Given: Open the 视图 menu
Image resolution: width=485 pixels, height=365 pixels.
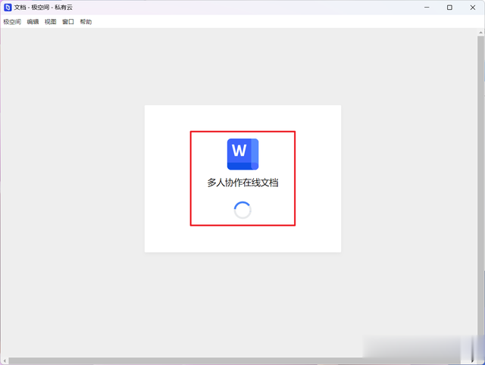Looking at the screenshot, I should (x=51, y=22).
